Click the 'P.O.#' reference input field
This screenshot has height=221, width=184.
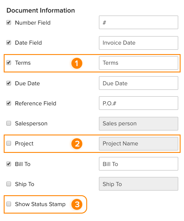(139, 103)
